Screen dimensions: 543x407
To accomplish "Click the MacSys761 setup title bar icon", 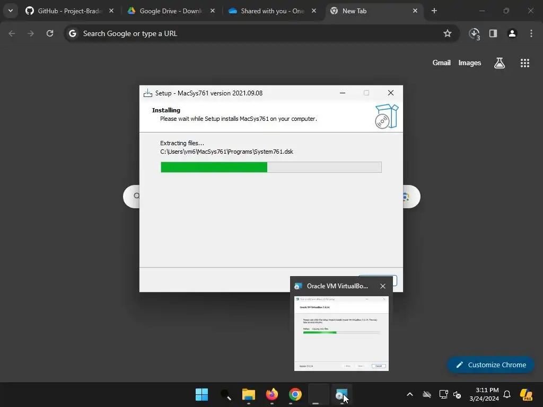I will (148, 93).
